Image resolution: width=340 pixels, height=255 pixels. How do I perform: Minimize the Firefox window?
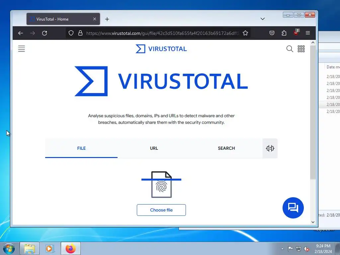click(288, 15)
